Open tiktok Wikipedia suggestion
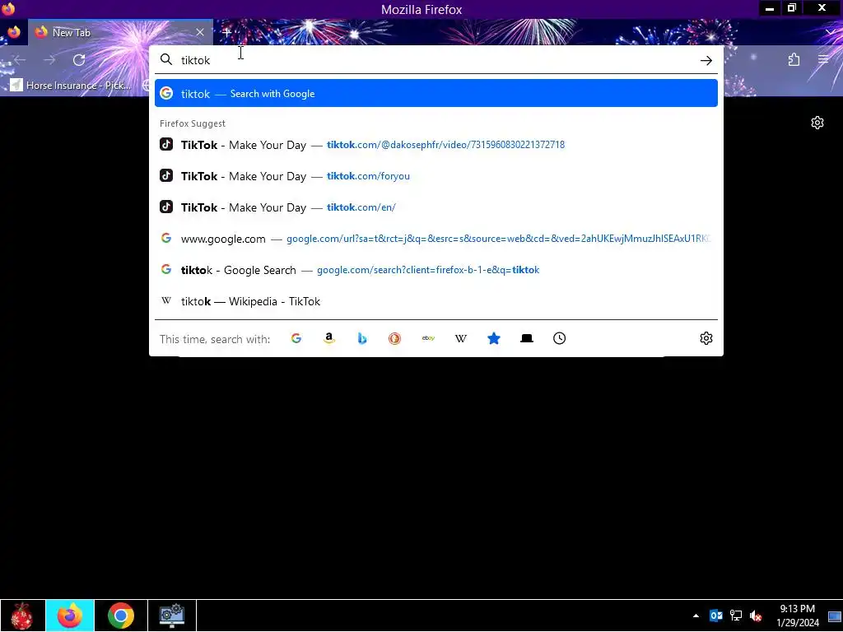Screen dimensions: 843x632 (436, 301)
